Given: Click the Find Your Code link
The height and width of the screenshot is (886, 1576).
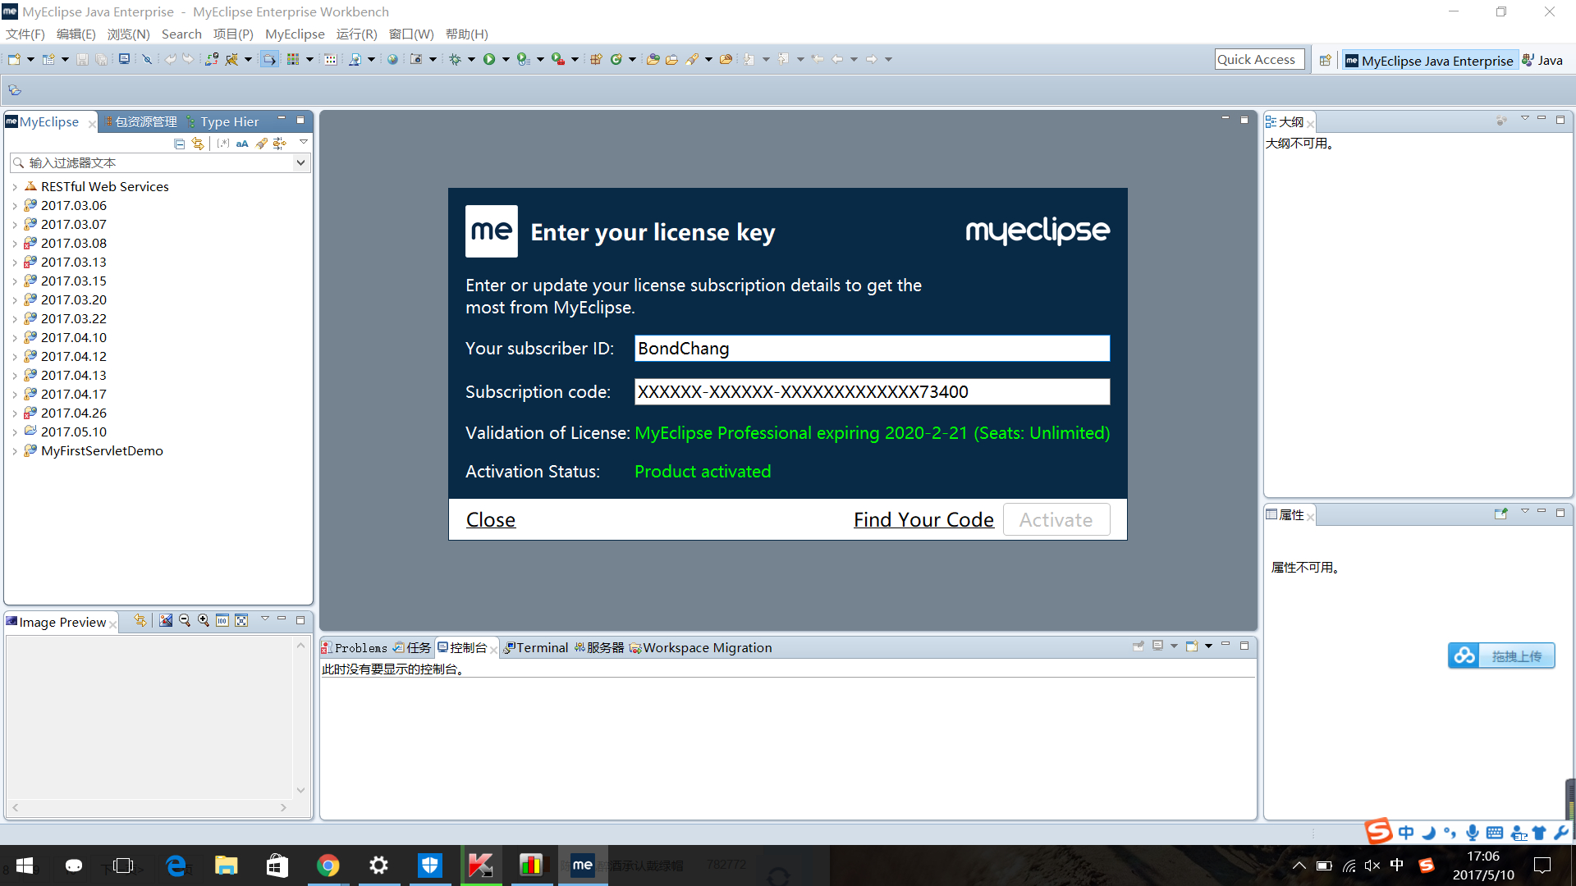Looking at the screenshot, I should (x=923, y=519).
